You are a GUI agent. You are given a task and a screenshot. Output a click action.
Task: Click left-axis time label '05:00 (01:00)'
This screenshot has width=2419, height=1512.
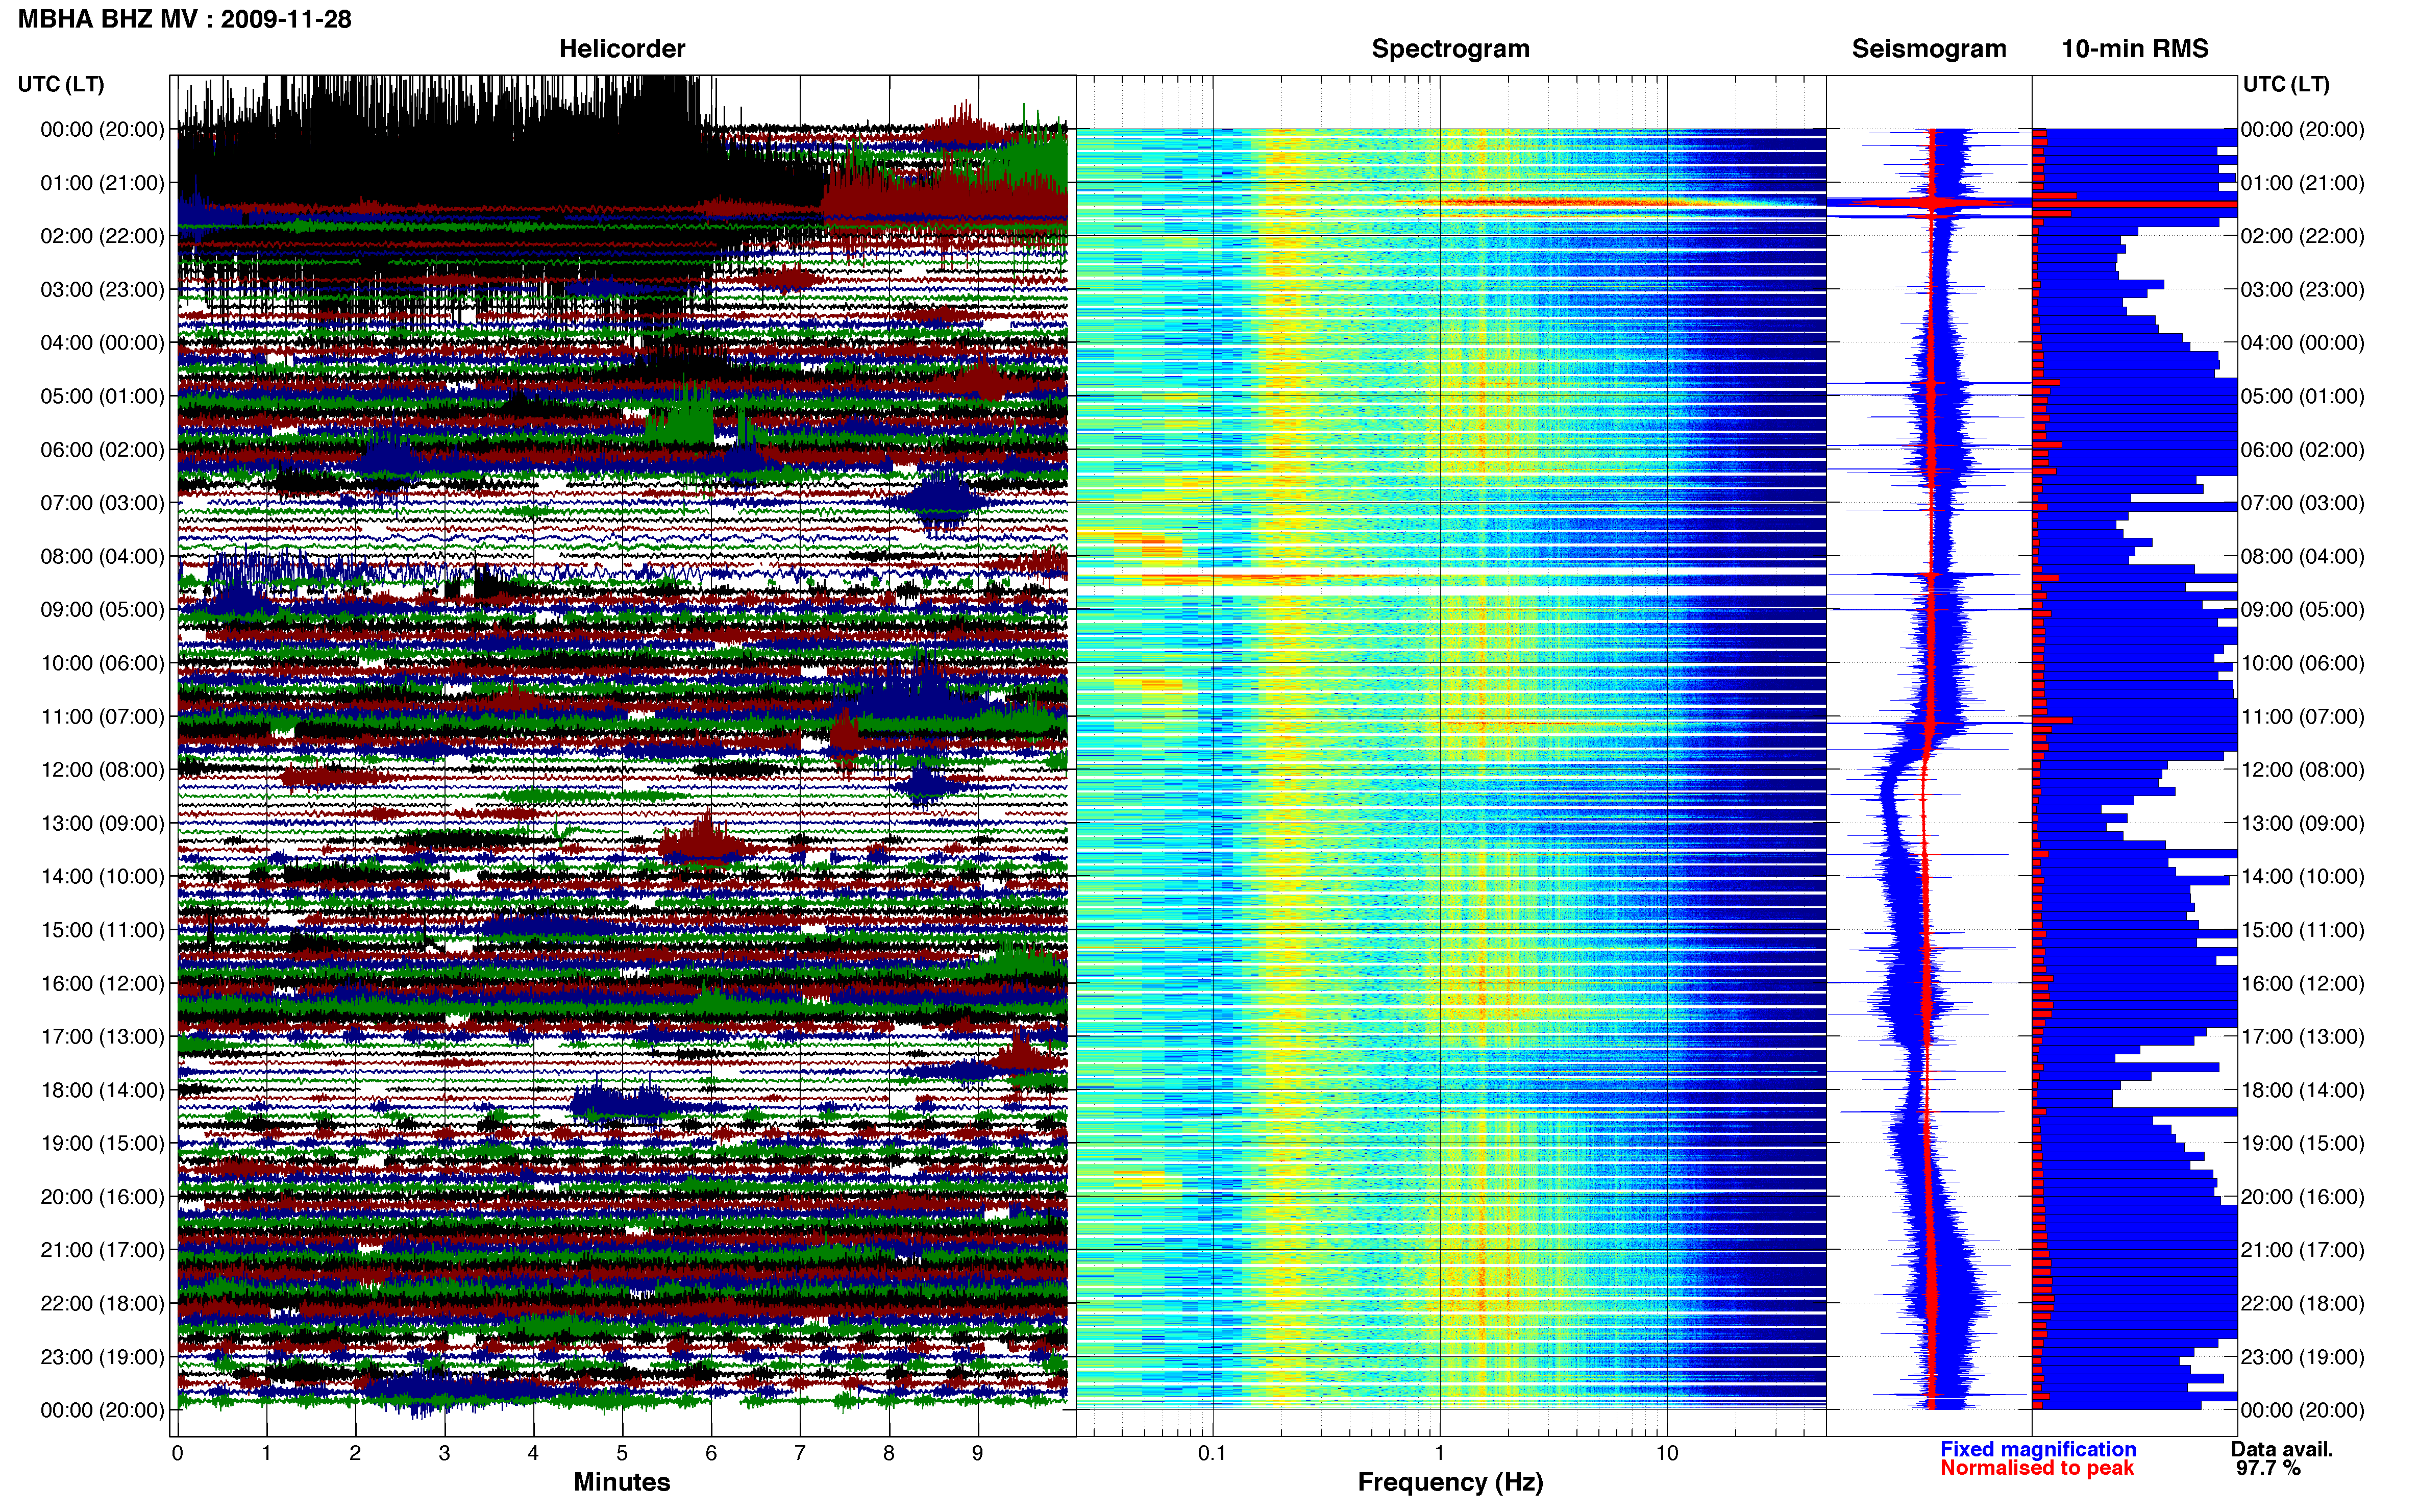pos(102,396)
